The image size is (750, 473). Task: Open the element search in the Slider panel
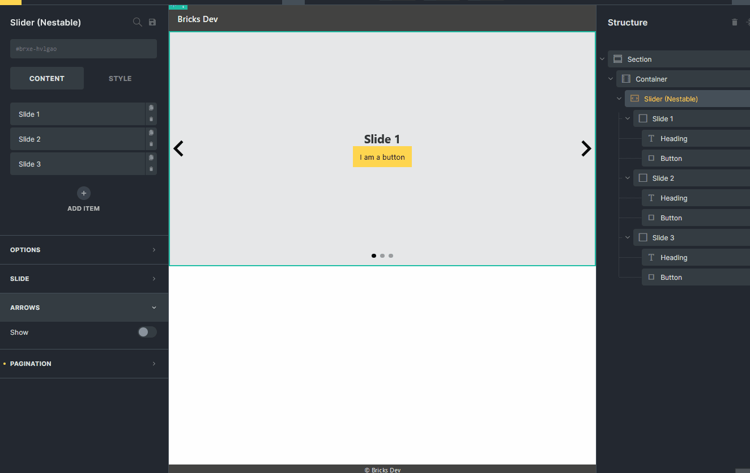pos(137,22)
